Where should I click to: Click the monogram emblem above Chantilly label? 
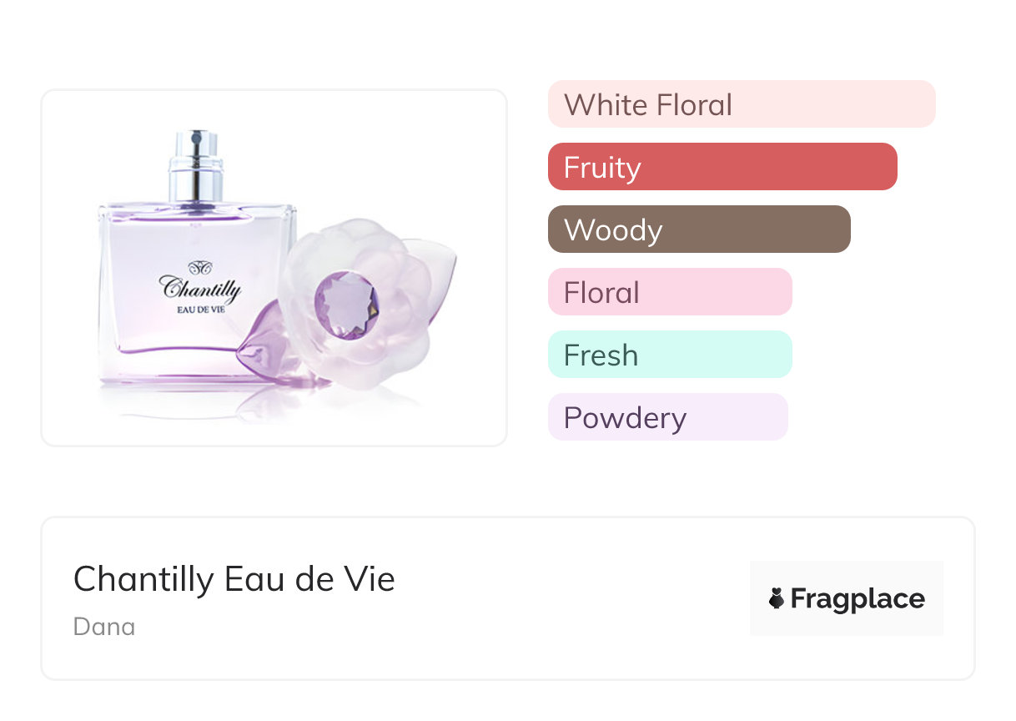(x=200, y=267)
